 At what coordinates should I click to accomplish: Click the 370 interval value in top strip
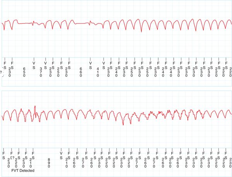[x=41, y=71]
